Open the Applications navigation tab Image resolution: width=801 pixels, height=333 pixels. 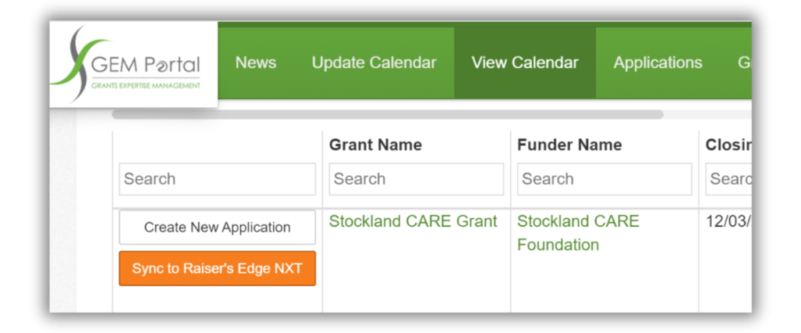coord(657,63)
